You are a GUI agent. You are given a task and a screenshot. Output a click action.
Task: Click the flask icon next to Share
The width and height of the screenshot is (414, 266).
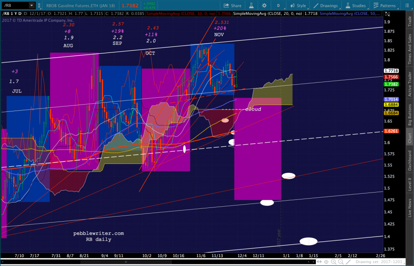click(251, 6)
